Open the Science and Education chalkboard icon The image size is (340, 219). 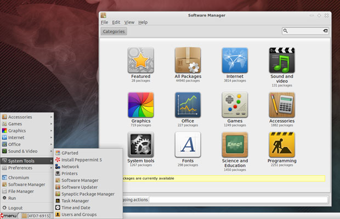tap(235, 145)
